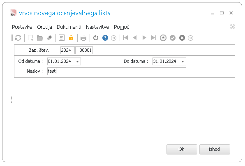The height and width of the screenshot is (166, 245).
Task: Confirm with the Ok button
Action: [182, 149]
